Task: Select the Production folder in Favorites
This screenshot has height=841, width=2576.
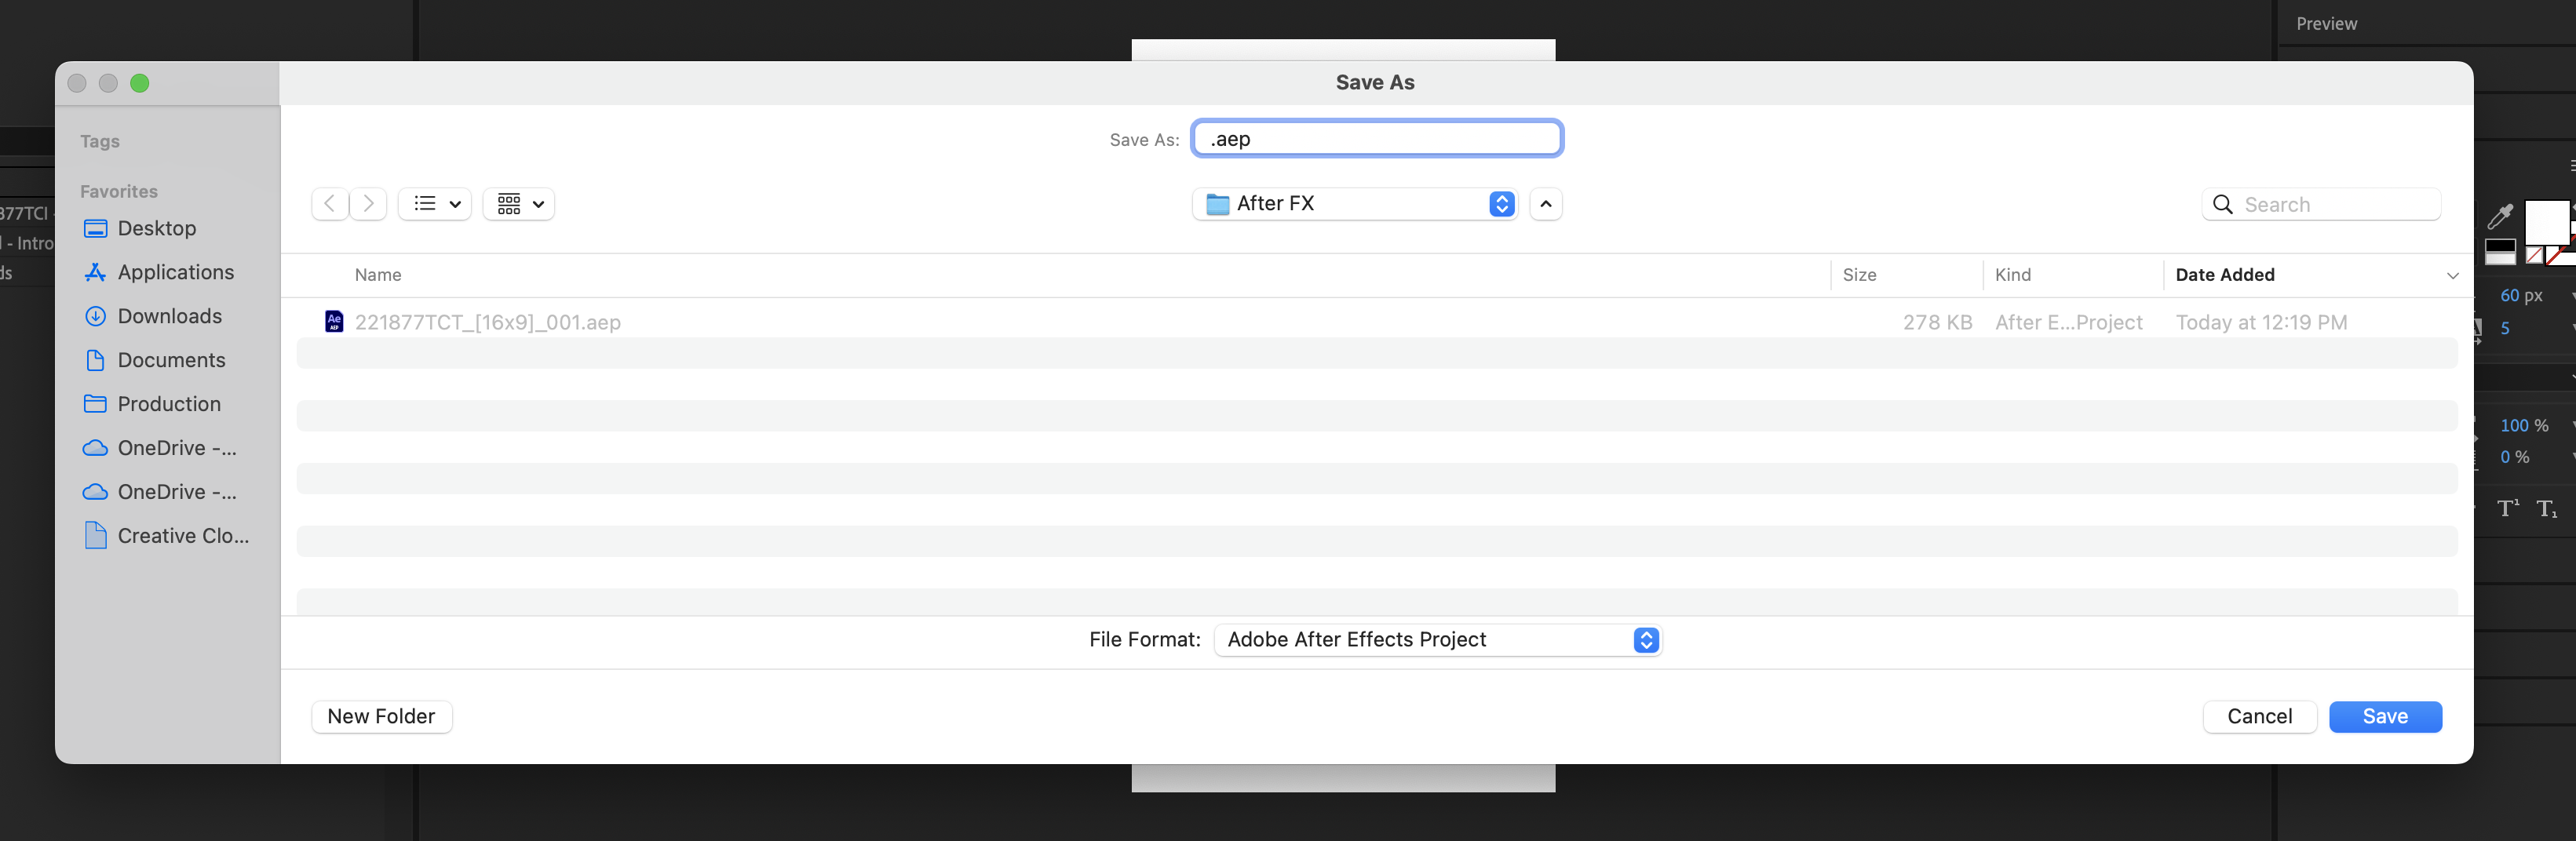Action: click(x=168, y=403)
